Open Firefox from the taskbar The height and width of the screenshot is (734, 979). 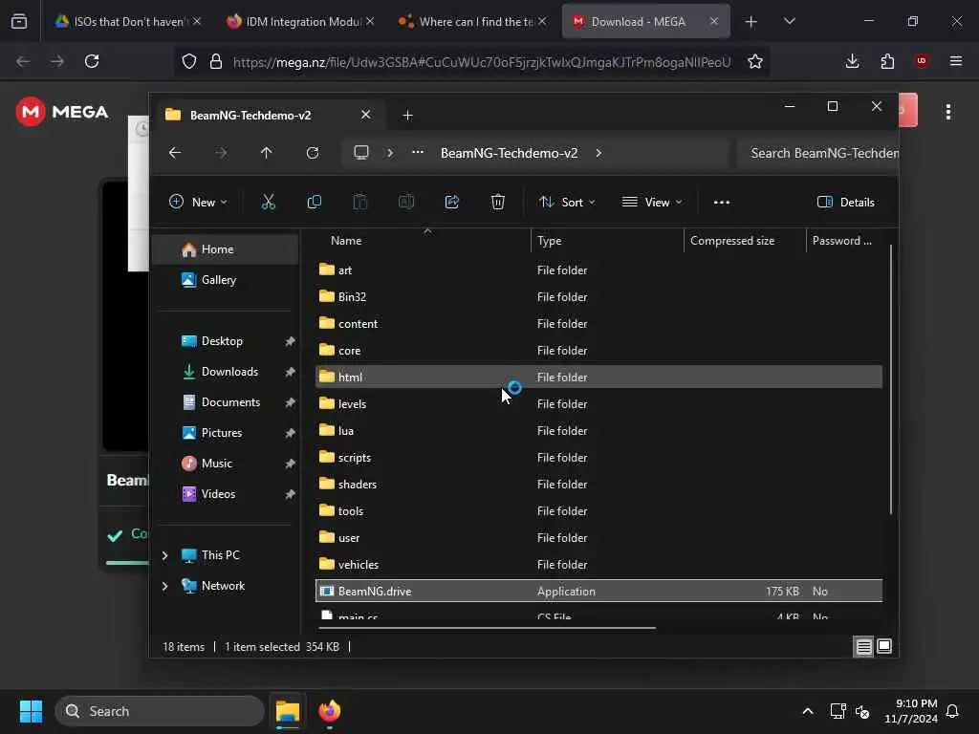click(330, 711)
